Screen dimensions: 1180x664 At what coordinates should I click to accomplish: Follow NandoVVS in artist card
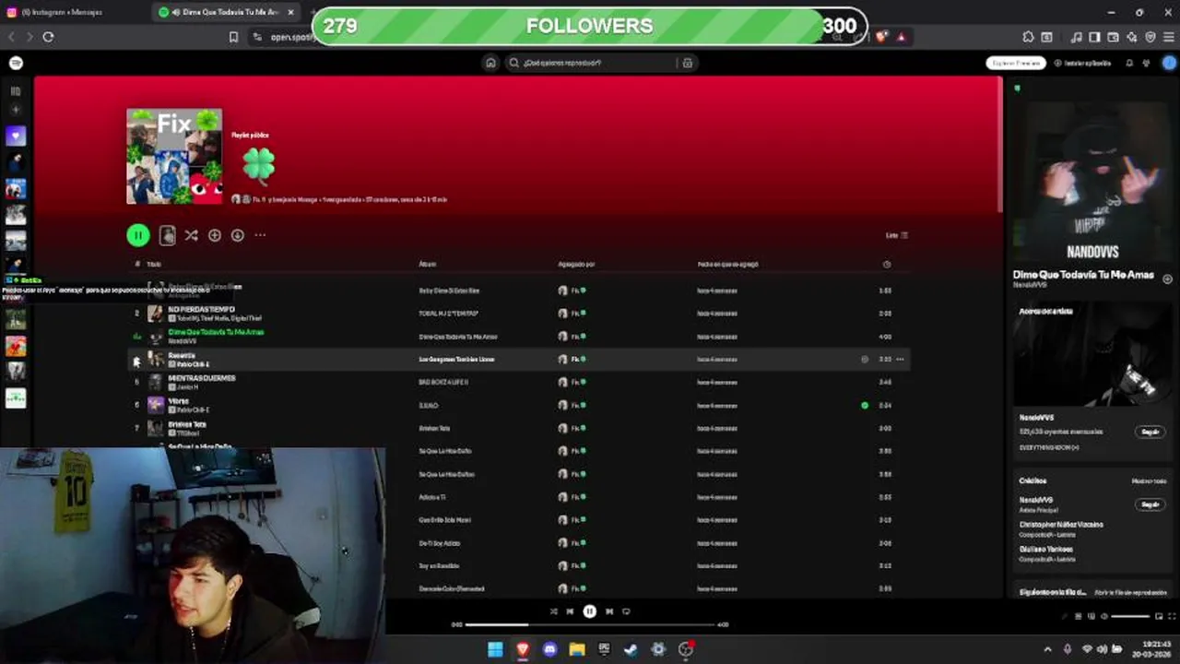[1150, 432]
